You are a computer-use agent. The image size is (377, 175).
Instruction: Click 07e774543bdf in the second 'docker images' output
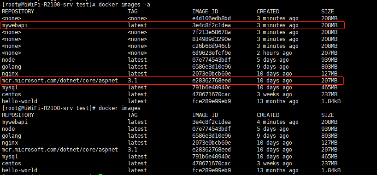point(212,129)
